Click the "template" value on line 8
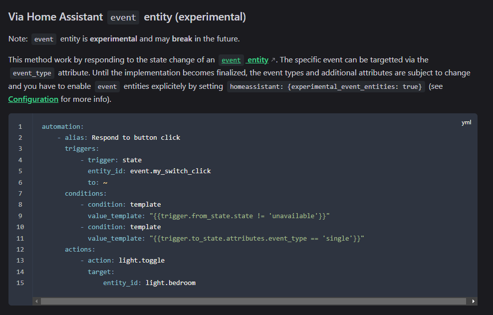 pyautogui.click(x=145, y=205)
